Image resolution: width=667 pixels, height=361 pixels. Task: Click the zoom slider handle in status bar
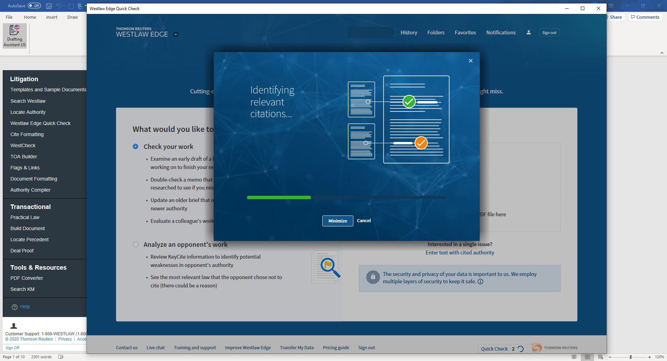click(x=631, y=357)
